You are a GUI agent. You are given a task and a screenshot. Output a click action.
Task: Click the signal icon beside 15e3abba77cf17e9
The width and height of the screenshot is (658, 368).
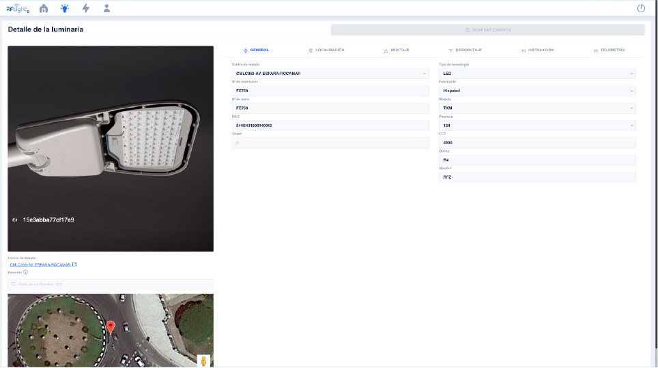[x=15, y=219]
